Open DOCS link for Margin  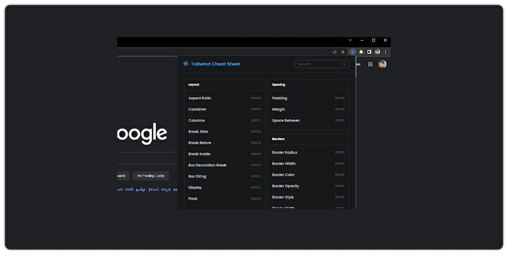[x=339, y=109]
